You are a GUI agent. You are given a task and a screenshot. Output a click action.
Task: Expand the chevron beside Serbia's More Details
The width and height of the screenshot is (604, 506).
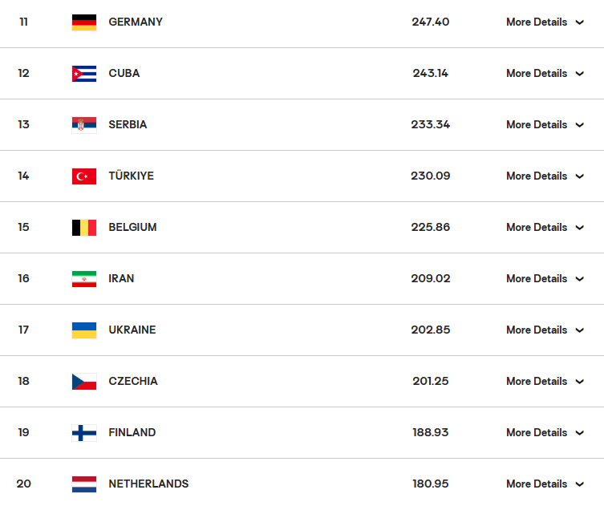580,125
